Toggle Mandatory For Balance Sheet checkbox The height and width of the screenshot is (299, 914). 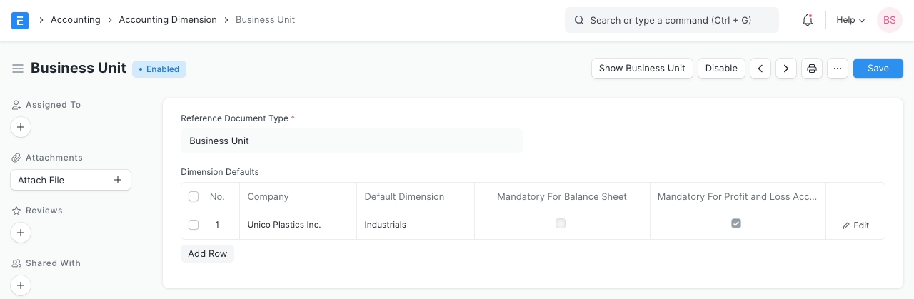point(561,223)
